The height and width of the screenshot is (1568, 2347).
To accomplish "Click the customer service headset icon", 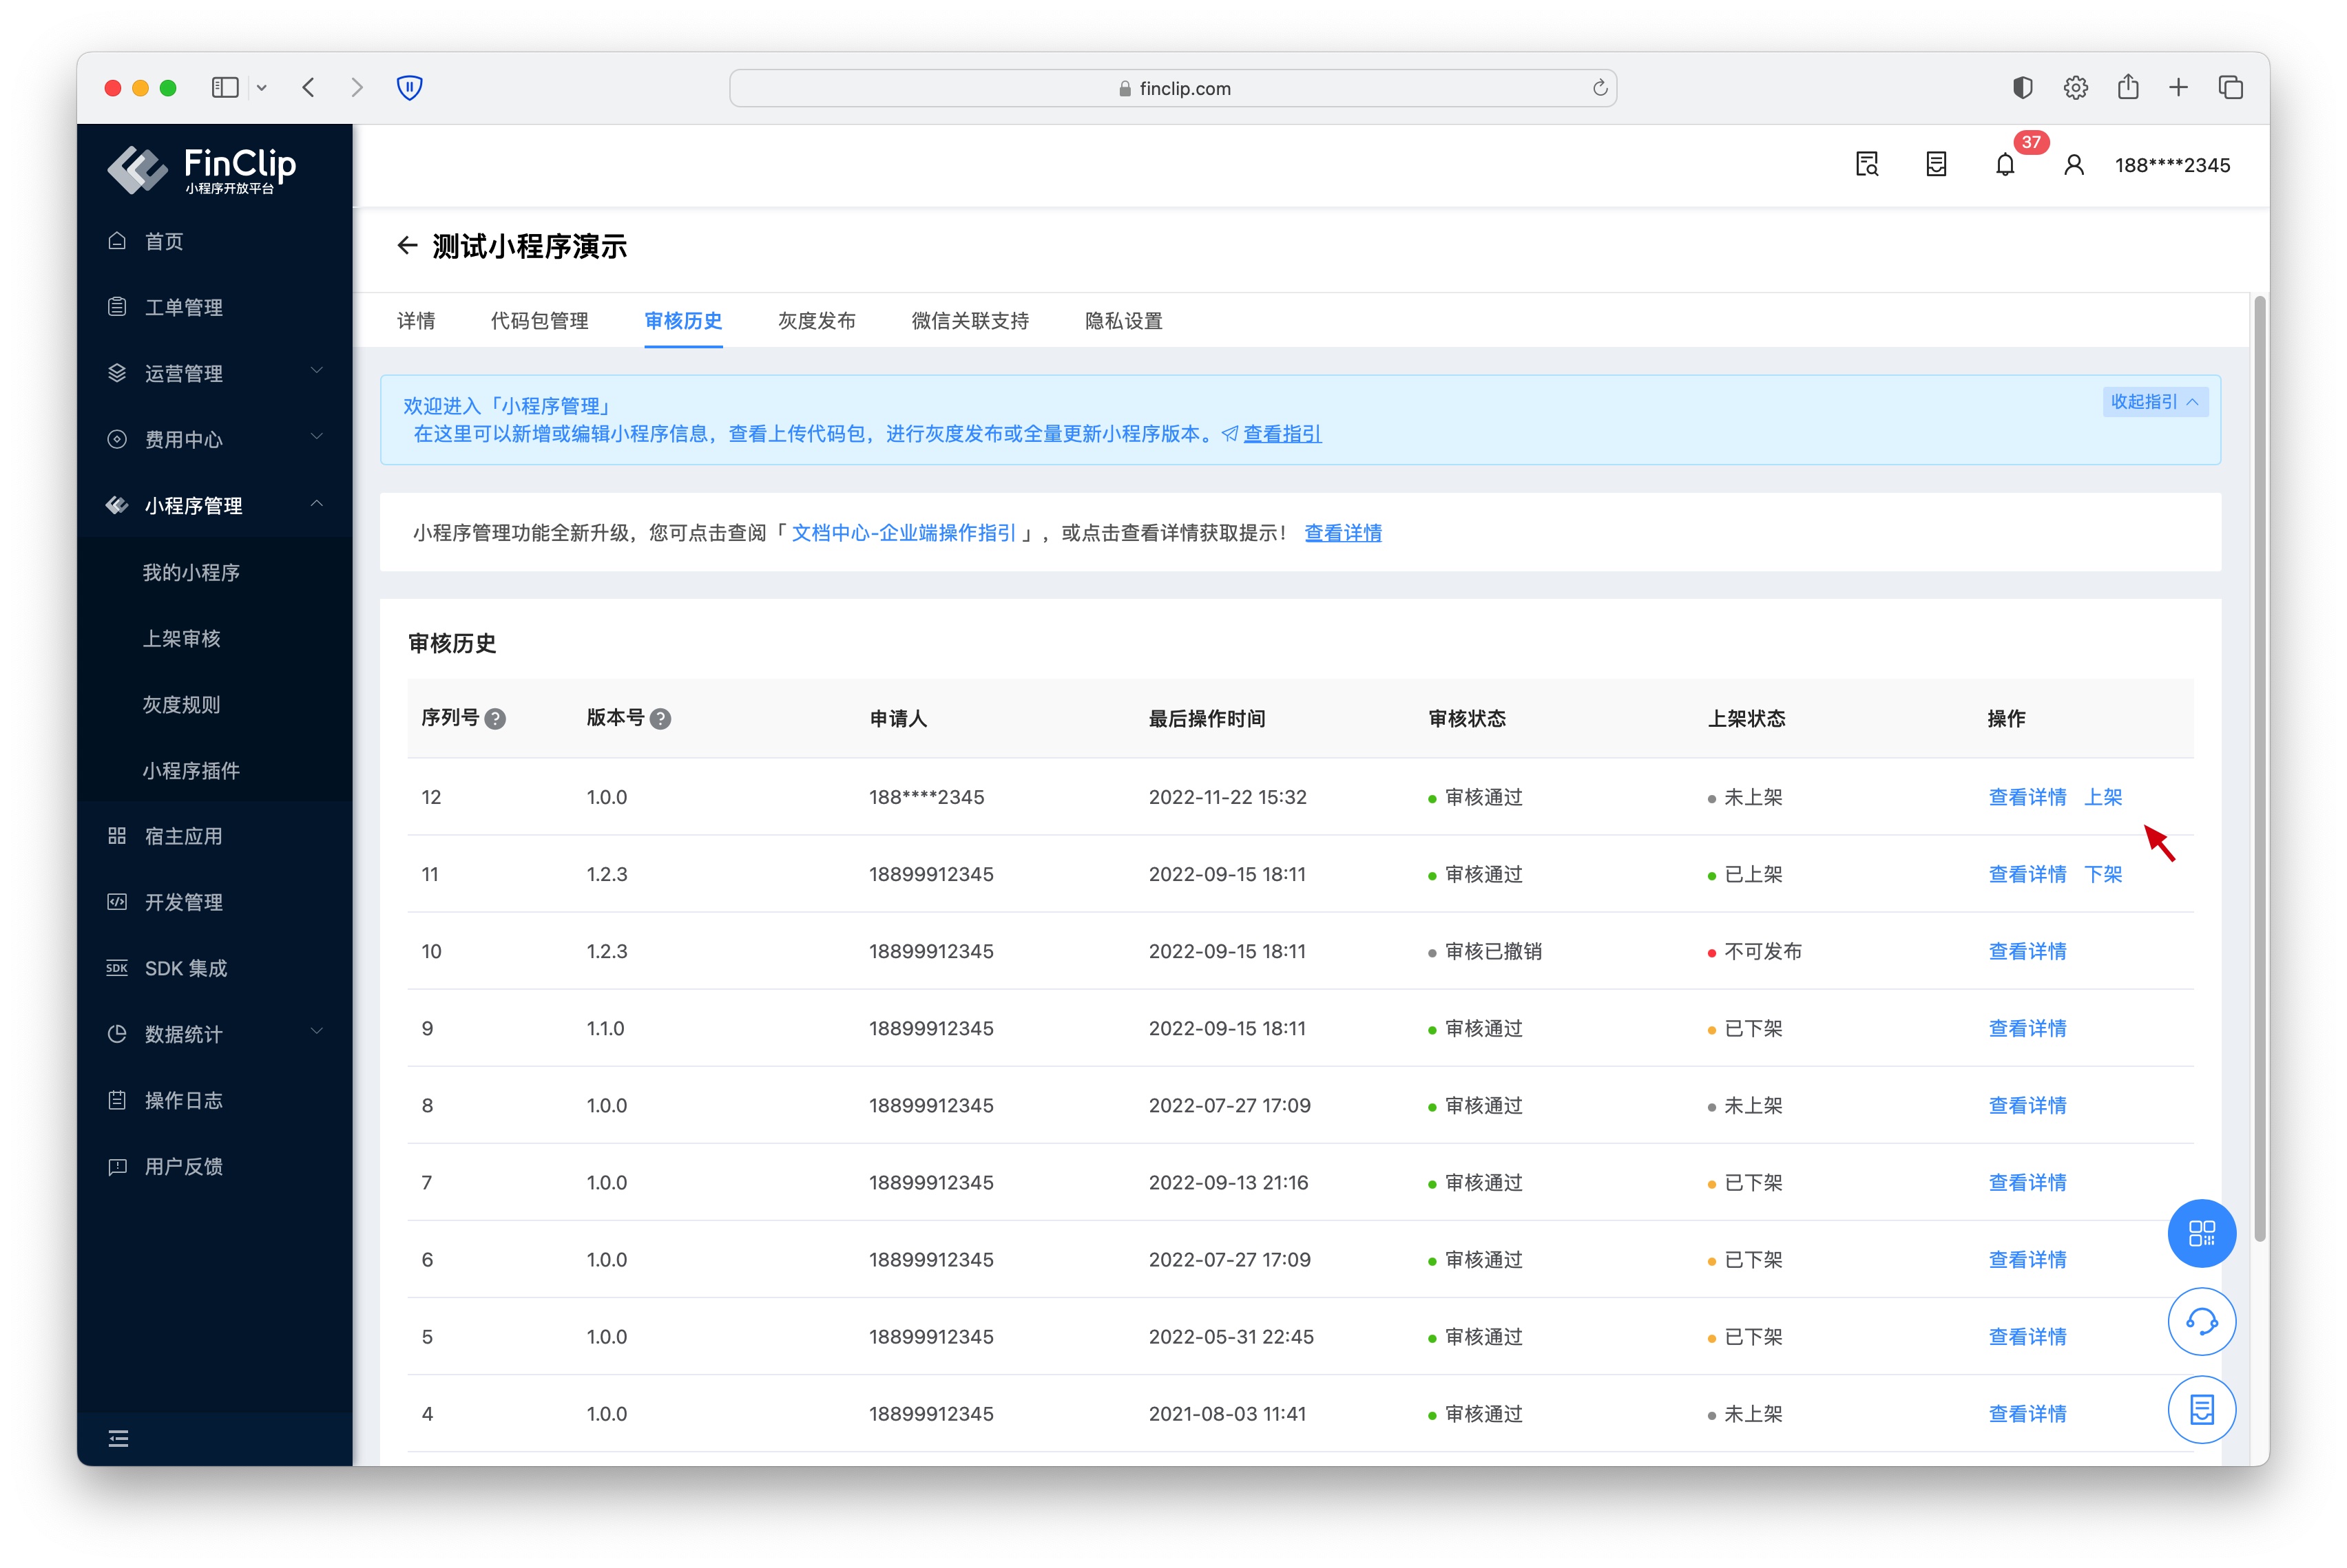I will tap(2201, 1322).
